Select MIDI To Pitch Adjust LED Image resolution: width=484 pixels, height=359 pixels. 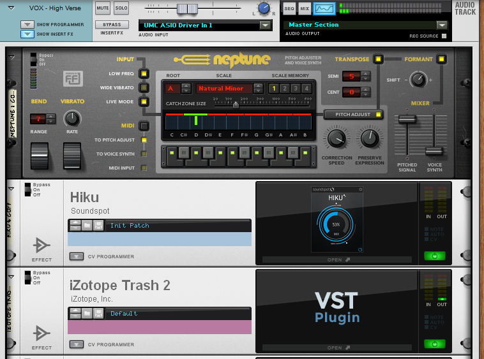point(144,140)
